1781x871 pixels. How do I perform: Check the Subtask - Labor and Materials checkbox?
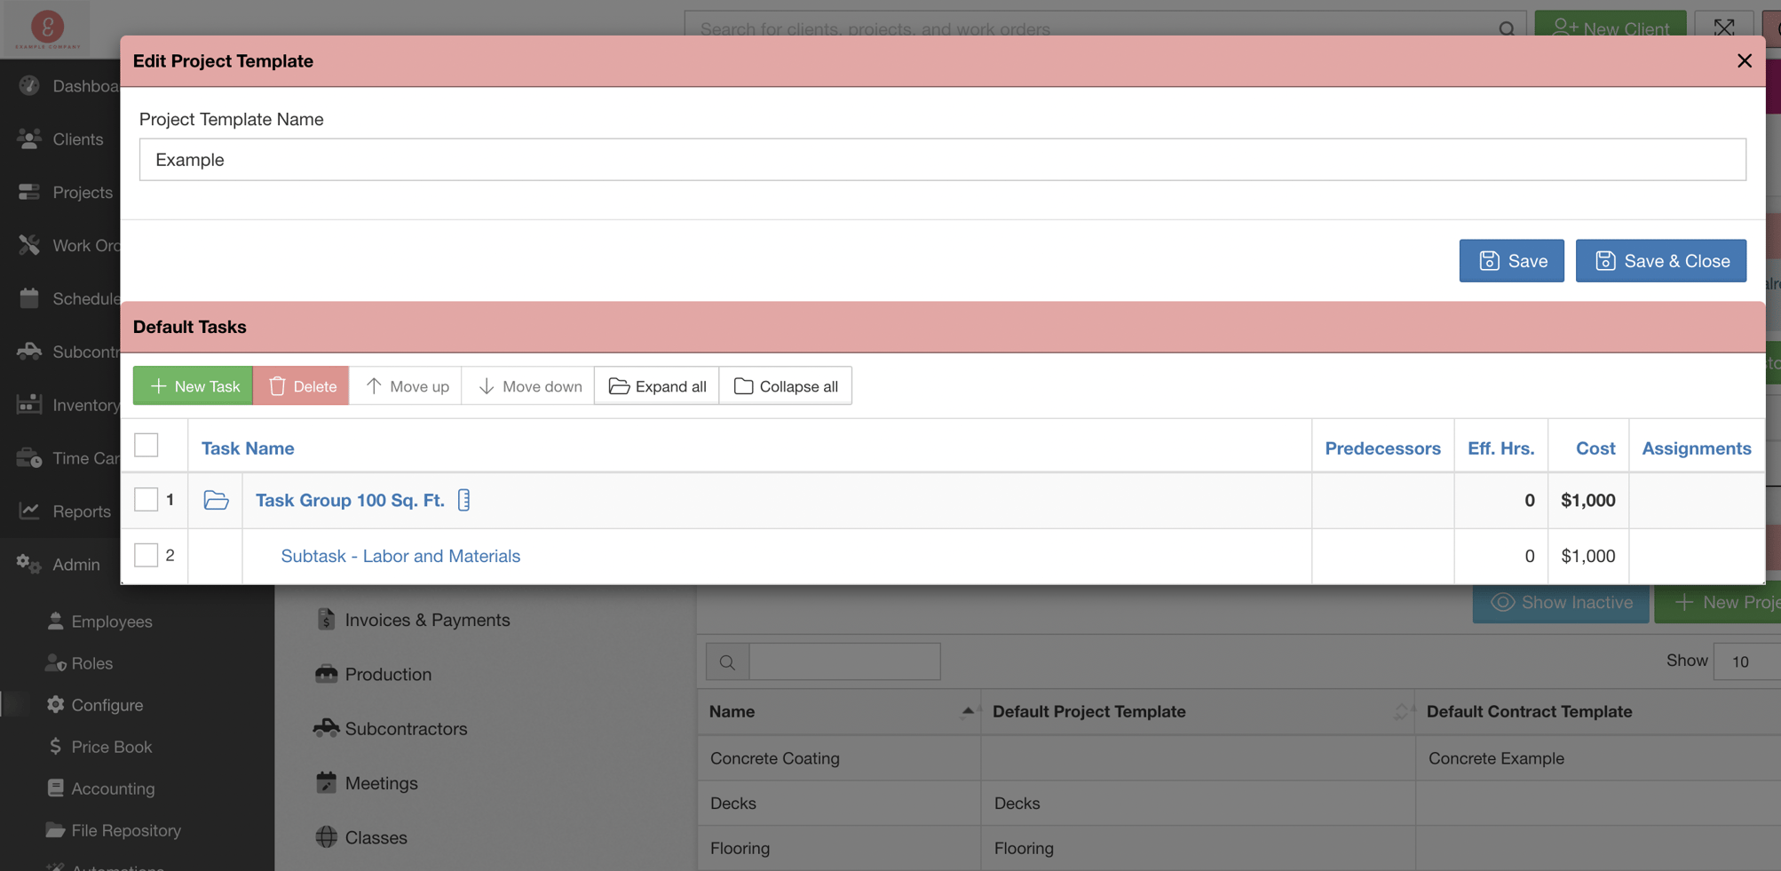pyautogui.click(x=146, y=555)
